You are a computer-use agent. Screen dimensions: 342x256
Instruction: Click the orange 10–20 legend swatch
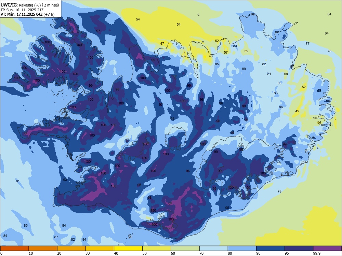[43, 248]
